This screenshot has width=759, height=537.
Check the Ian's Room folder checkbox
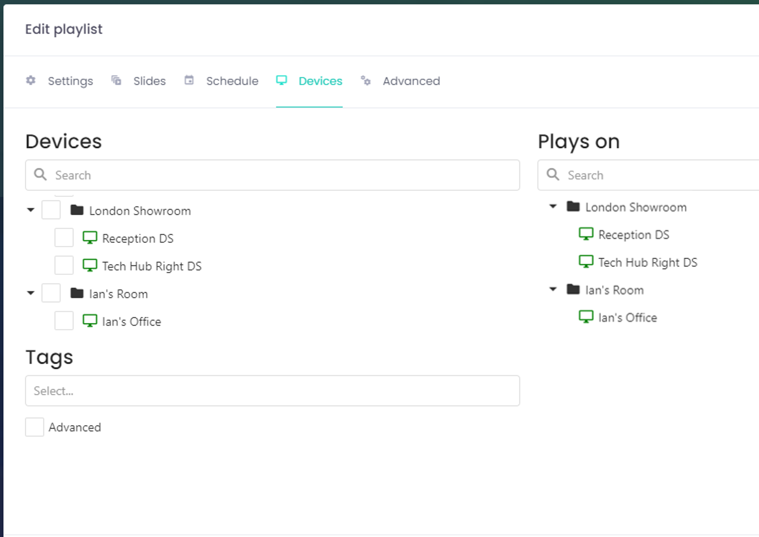pos(51,293)
